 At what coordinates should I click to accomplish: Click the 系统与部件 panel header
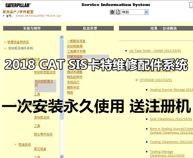32,28
